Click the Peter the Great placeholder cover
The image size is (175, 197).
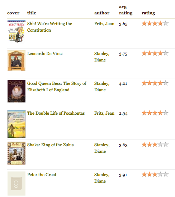coord(16,183)
